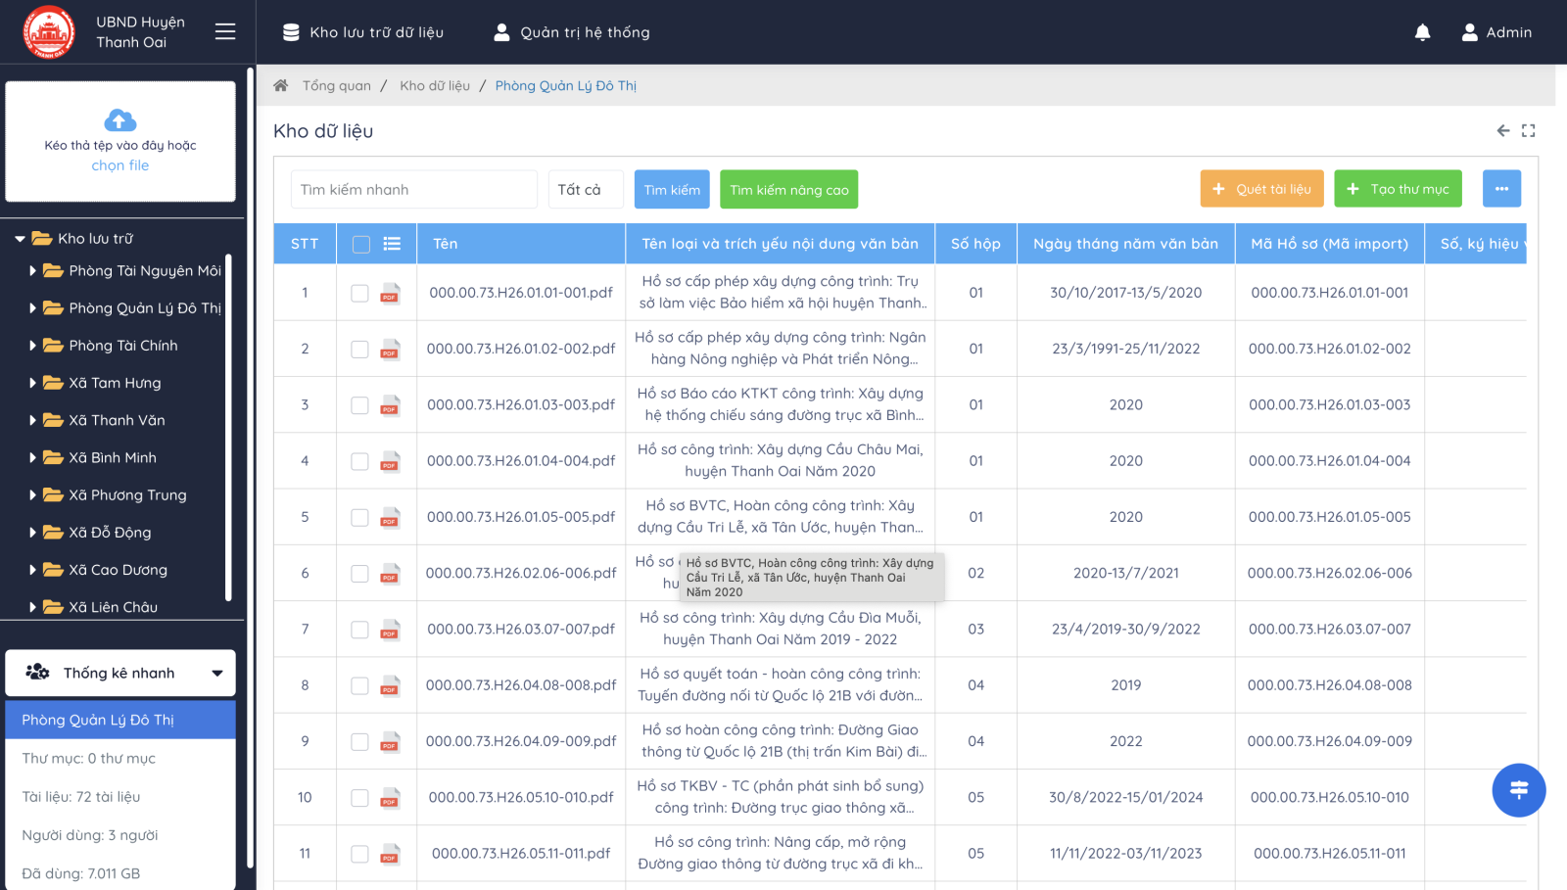1567x890 pixels.
Task: Click the back arrow icon
Action: [x=1503, y=130]
